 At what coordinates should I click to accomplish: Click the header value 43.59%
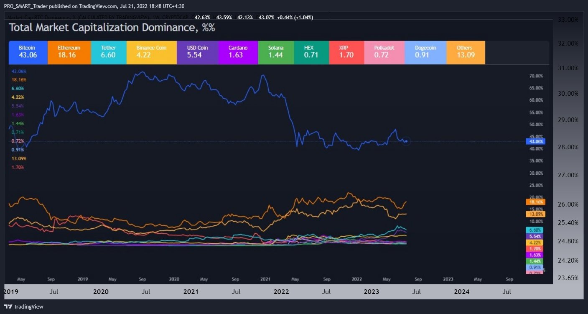coord(224,17)
